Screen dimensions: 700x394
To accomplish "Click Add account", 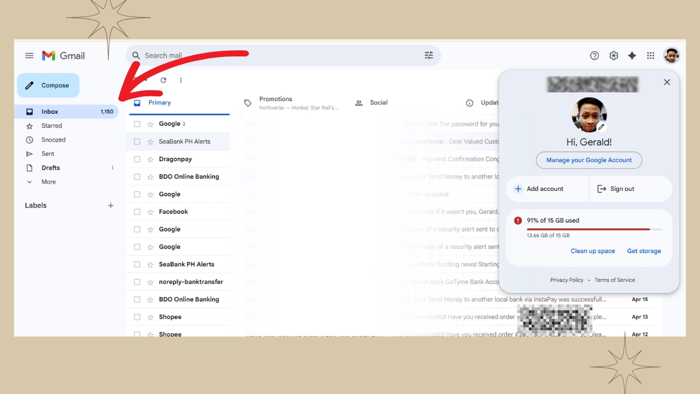I will point(547,189).
